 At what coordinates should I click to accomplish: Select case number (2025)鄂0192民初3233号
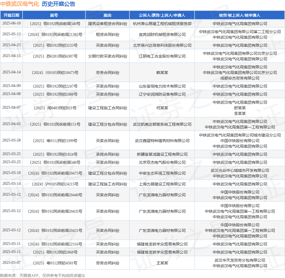(54, 45)
